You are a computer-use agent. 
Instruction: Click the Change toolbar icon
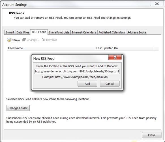click(24, 40)
